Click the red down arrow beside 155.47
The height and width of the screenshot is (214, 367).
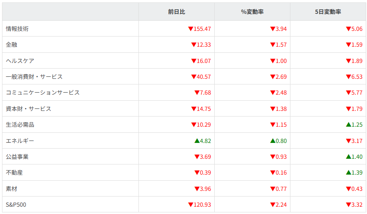(191, 29)
